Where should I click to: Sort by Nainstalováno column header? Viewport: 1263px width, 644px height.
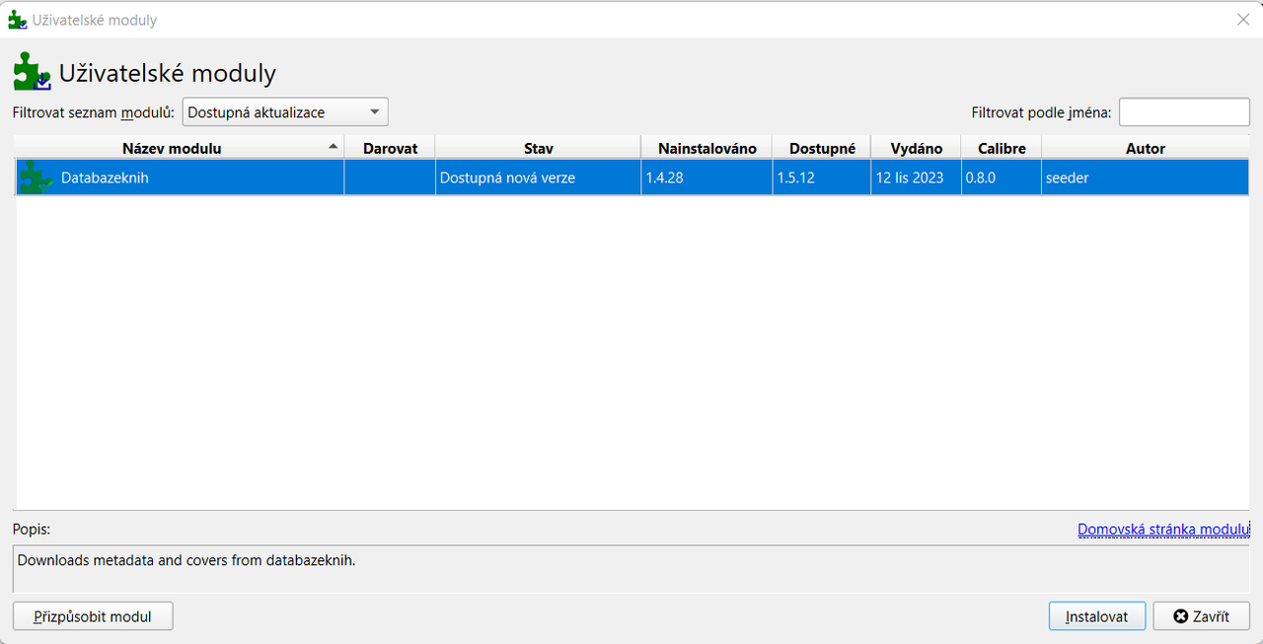[706, 148]
